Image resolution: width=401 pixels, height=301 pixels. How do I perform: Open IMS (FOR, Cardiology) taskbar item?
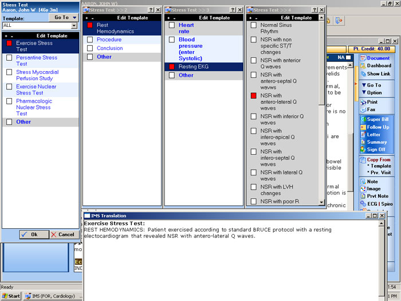tap(53, 296)
